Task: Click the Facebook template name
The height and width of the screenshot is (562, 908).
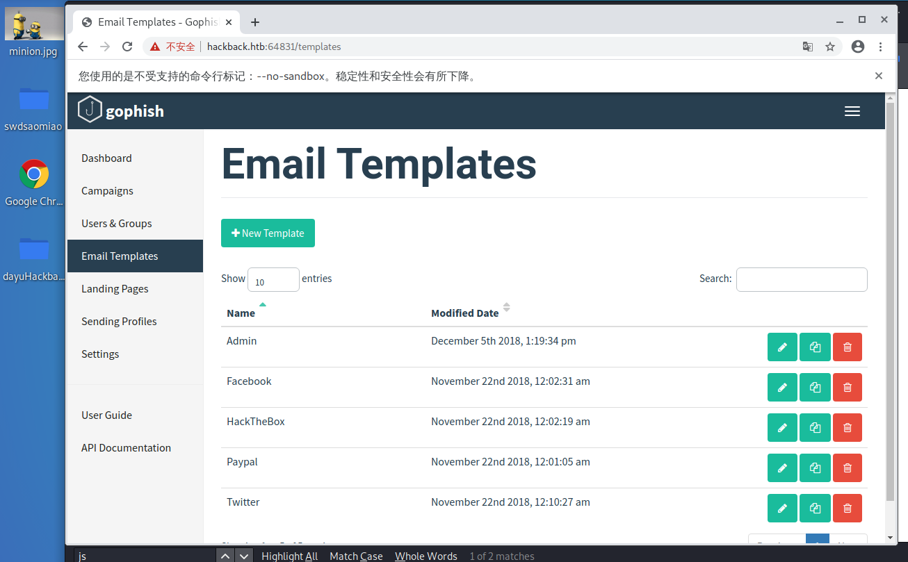Action: 249,381
